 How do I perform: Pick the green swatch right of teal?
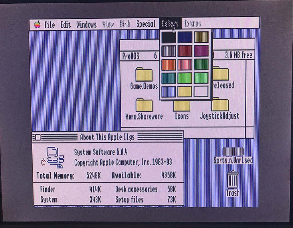click(185, 78)
